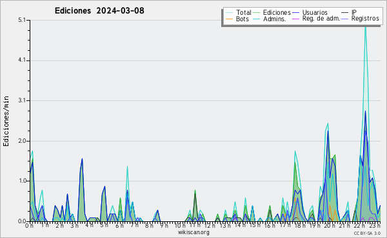Click the dark IP legend line swatch
The height and width of the screenshot is (238, 387).
coord(345,13)
